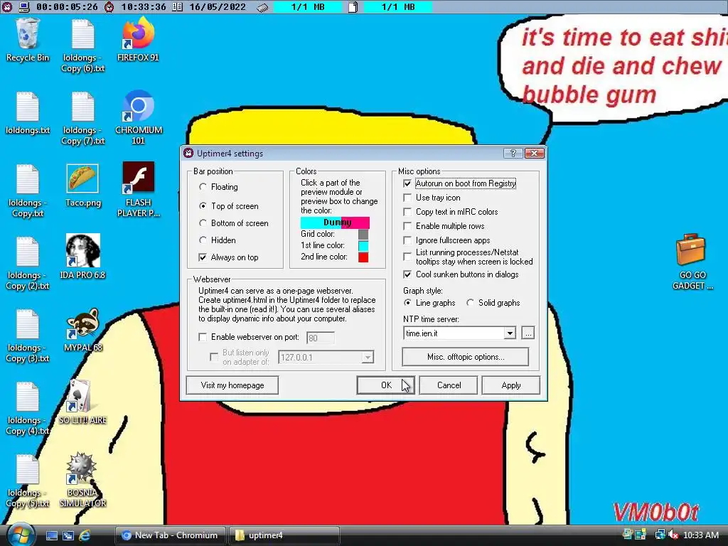Click the Dummy preview color box

pyautogui.click(x=336, y=223)
